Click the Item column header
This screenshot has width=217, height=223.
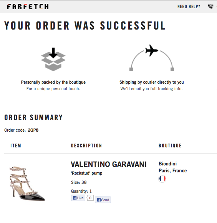coord(16,145)
